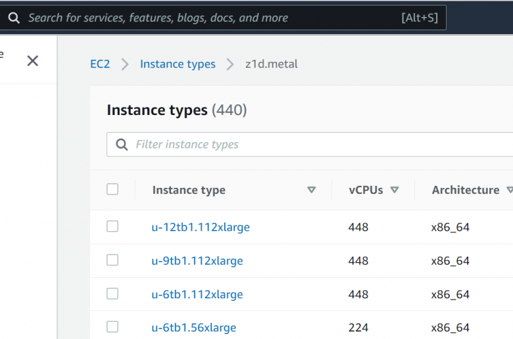This screenshot has width=513, height=339.
Task: Click x86_64 cell in u-6tb1.112xlarge row
Action: point(450,294)
